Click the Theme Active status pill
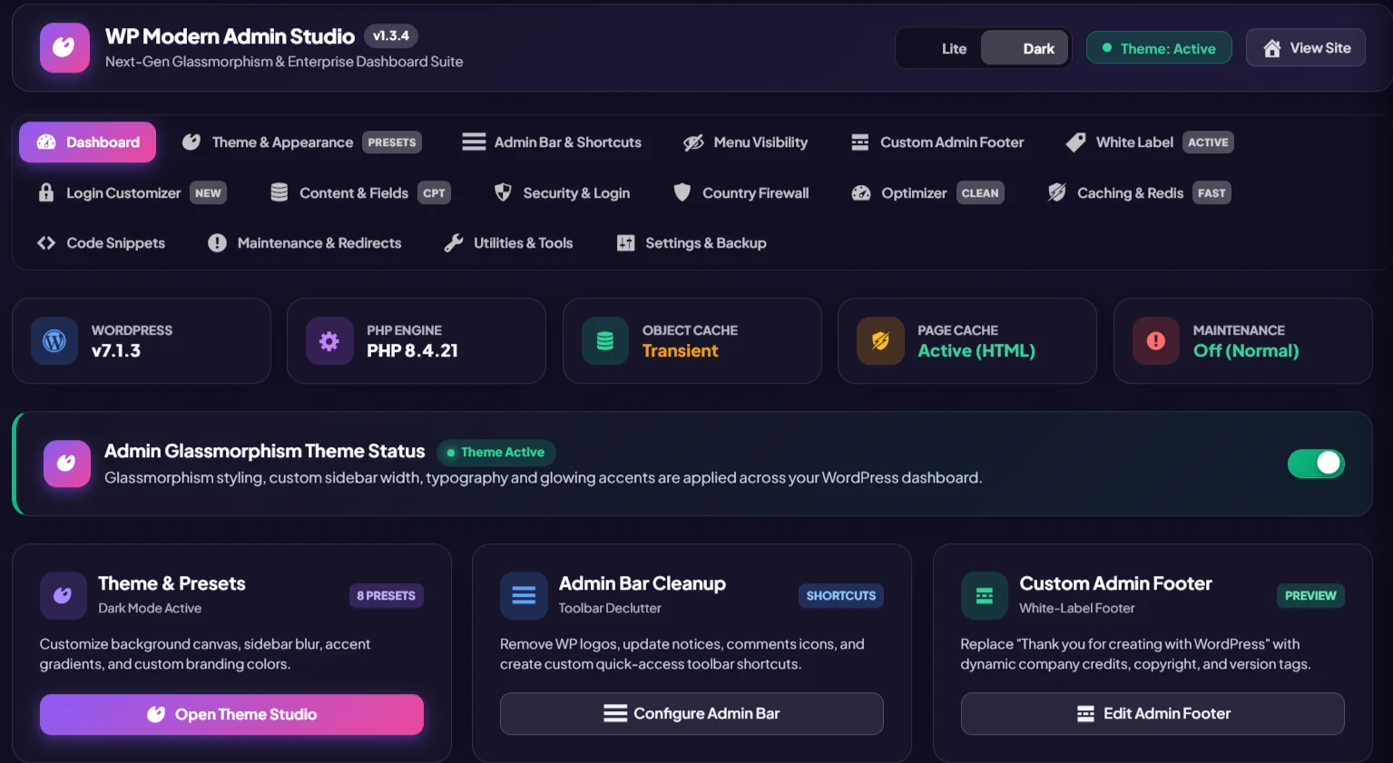The height and width of the screenshot is (763, 1393). pyautogui.click(x=495, y=452)
